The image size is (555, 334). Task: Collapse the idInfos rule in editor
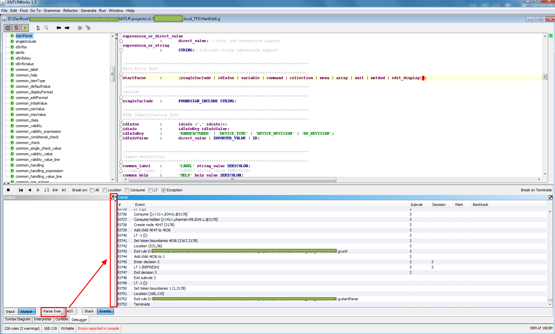click(x=121, y=124)
